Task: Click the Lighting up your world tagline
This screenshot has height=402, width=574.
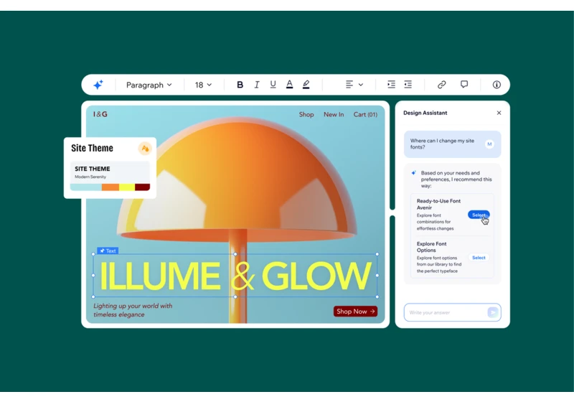Action: tap(133, 310)
